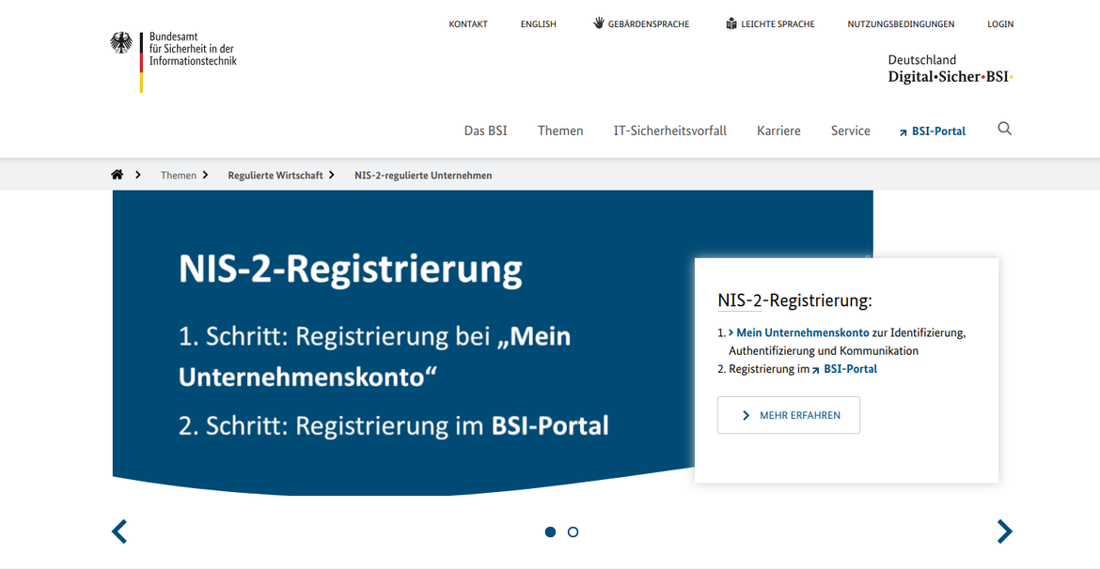Go to next slide with right arrow
1100x569 pixels.
pyautogui.click(x=1004, y=531)
